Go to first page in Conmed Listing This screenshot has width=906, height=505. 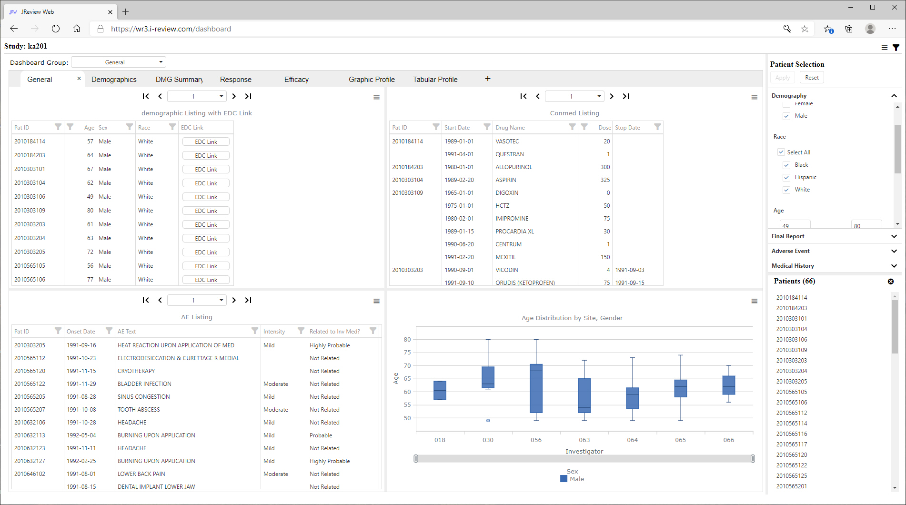pyautogui.click(x=523, y=96)
